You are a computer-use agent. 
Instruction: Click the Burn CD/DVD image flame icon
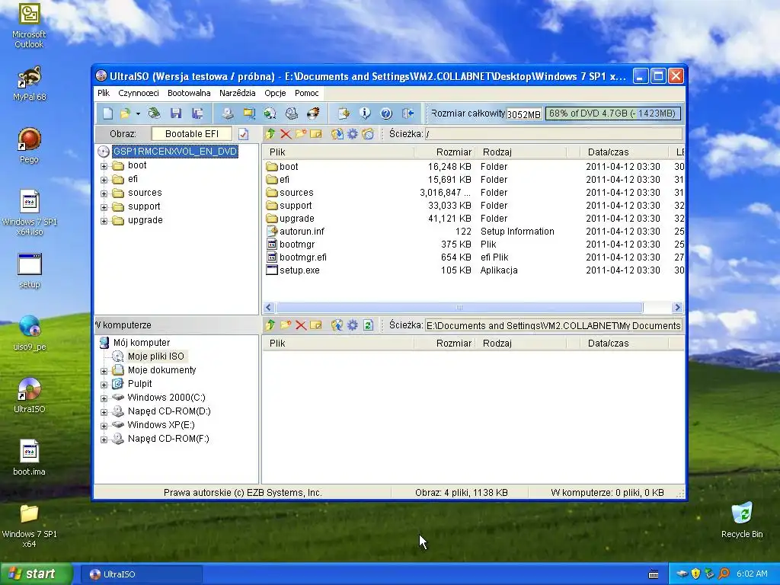click(x=313, y=113)
